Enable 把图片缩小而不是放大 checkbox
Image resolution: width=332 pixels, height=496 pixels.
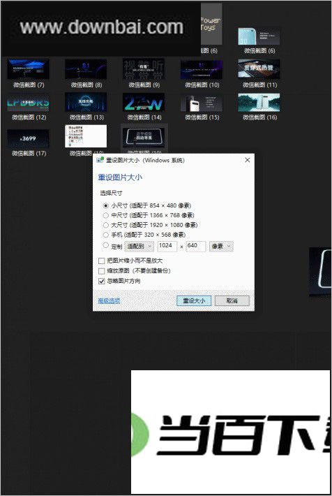pyautogui.click(x=102, y=261)
